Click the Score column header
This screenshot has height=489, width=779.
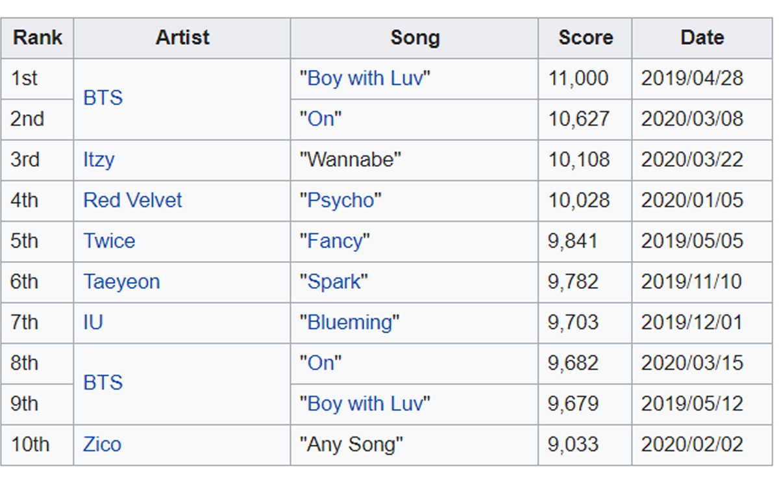(x=586, y=38)
